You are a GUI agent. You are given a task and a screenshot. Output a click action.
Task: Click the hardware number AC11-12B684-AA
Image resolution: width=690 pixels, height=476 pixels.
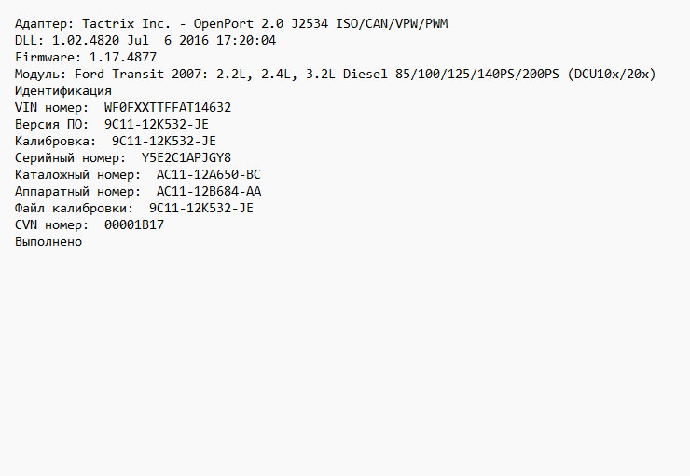coord(209,191)
